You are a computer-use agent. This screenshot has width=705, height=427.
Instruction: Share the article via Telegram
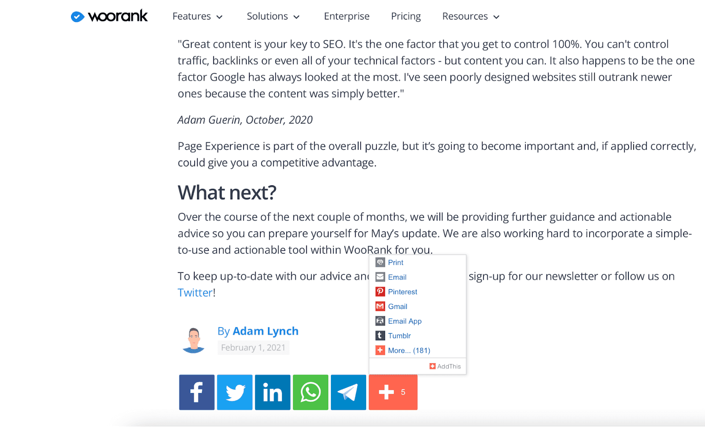pos(349,392)
